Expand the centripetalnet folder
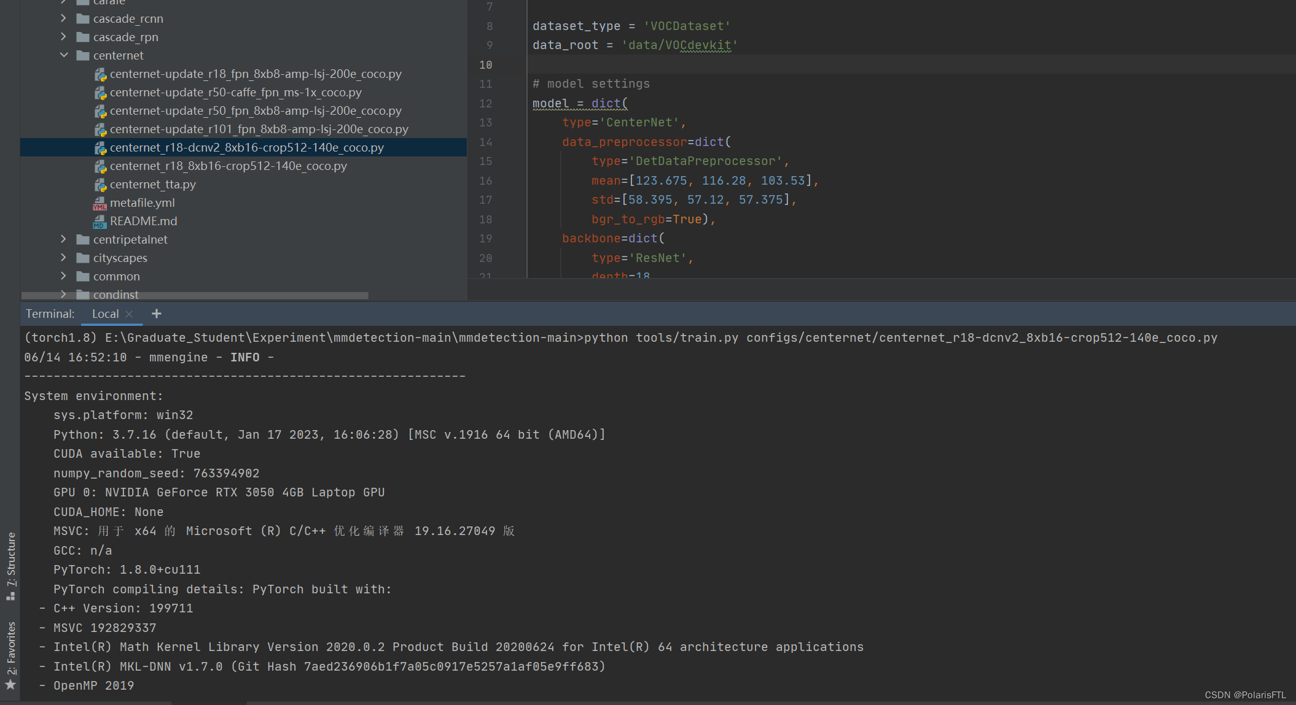1296x705 pixels. click(64, 239)
